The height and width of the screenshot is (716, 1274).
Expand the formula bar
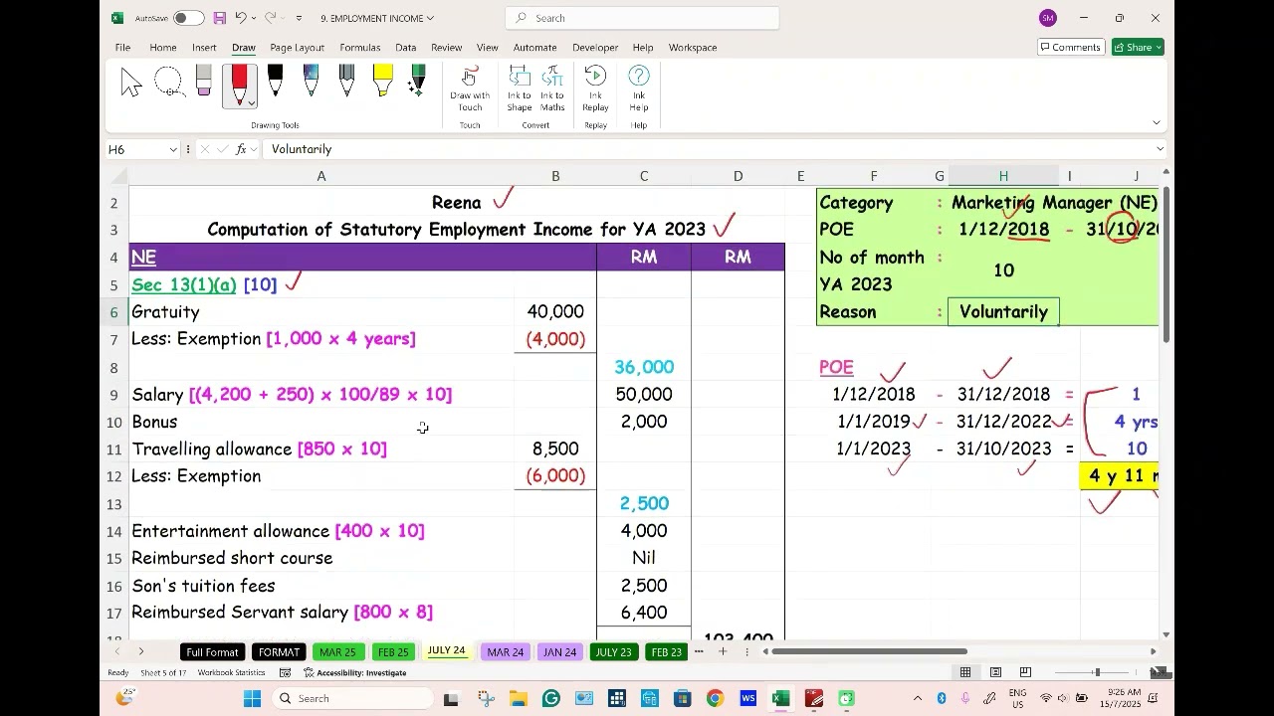coord(1161,149)
